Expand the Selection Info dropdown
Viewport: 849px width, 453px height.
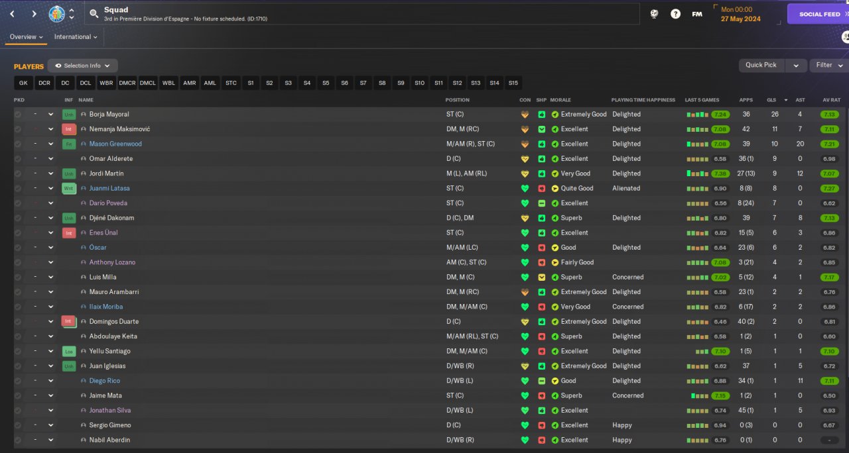[83, 66]
